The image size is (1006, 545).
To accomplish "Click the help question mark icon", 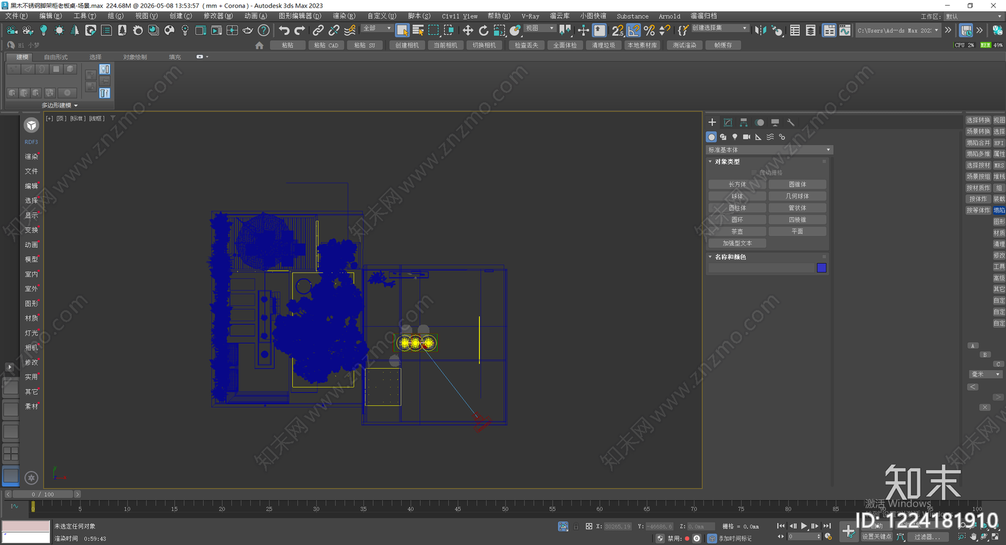I will (264, 30).
